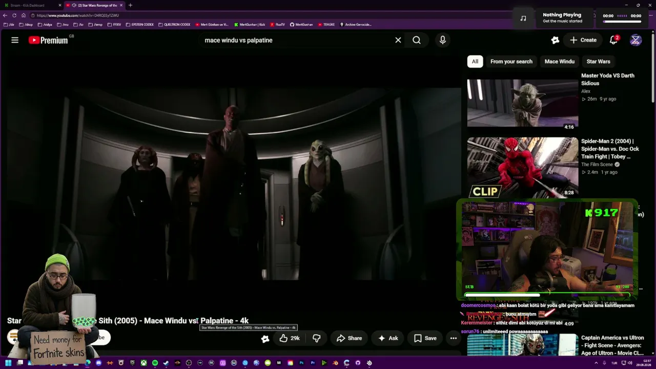Open the Ask AI button
Viewport: 656px width, 369px height.
(388, 338)
